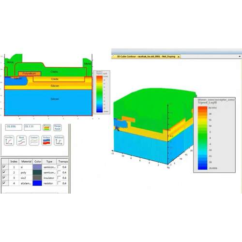Open the dark teal color swatch for poly
The width and height of the screenshot is (242, 242).
(x=37, y=172)
